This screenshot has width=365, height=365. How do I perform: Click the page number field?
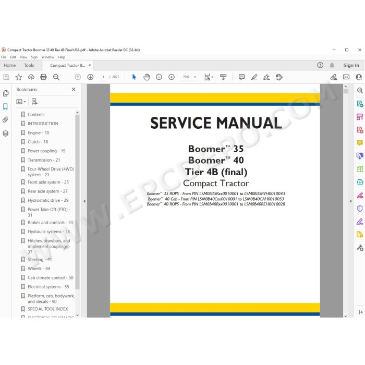point(103,77)
